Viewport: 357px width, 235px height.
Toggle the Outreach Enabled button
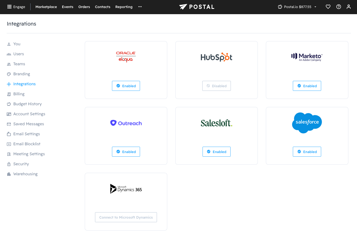click(x=126, y=152)
